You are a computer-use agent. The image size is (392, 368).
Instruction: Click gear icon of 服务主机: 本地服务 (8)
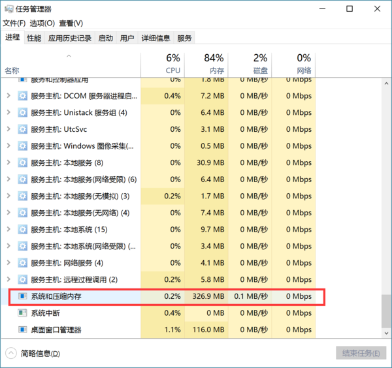[22, 162]
